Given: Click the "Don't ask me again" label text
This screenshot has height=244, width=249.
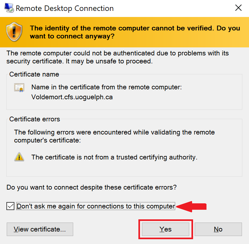Looking at the screenshot, I should (x=96, y=206).
